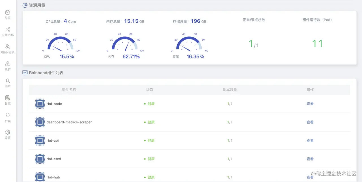This screenshot has width=362, height=182.
Task: Click the 正常/节点总数 heading
Action: coord(254,20)
